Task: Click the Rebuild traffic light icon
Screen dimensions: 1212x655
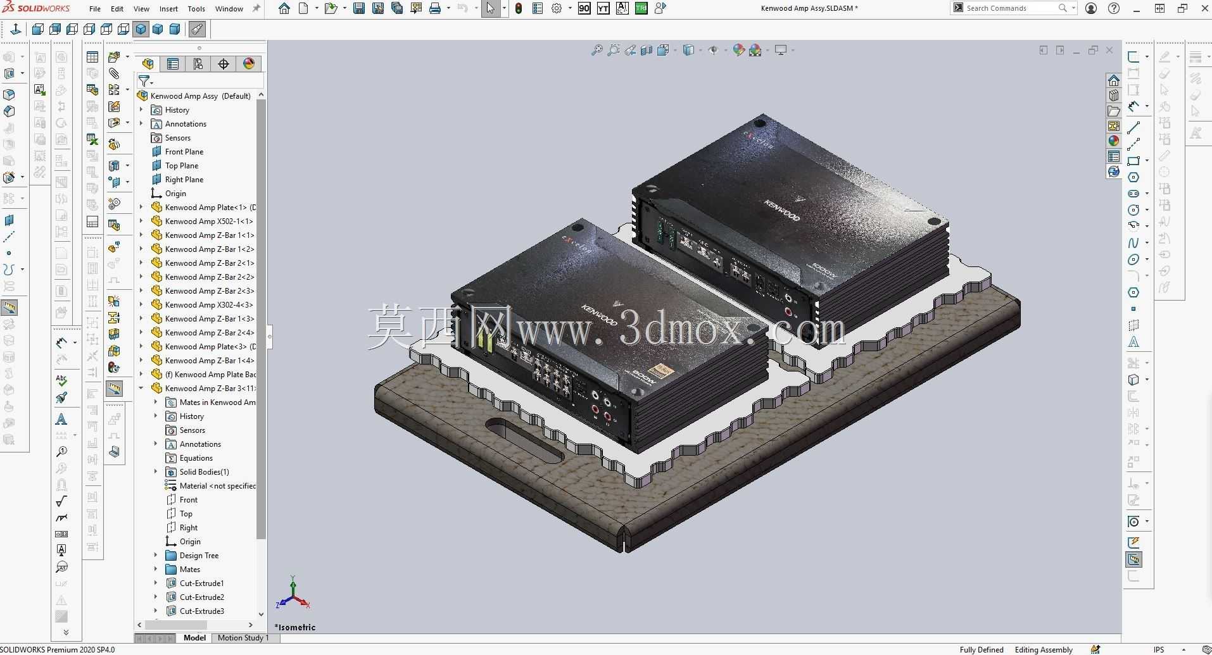Action: tap(519, 8)
